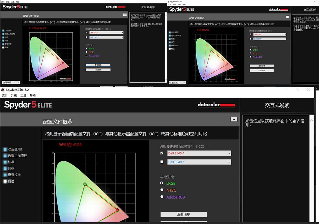319x224 pixels.
Task: Open the 工具 menu
Action: (x=23, y=95)
